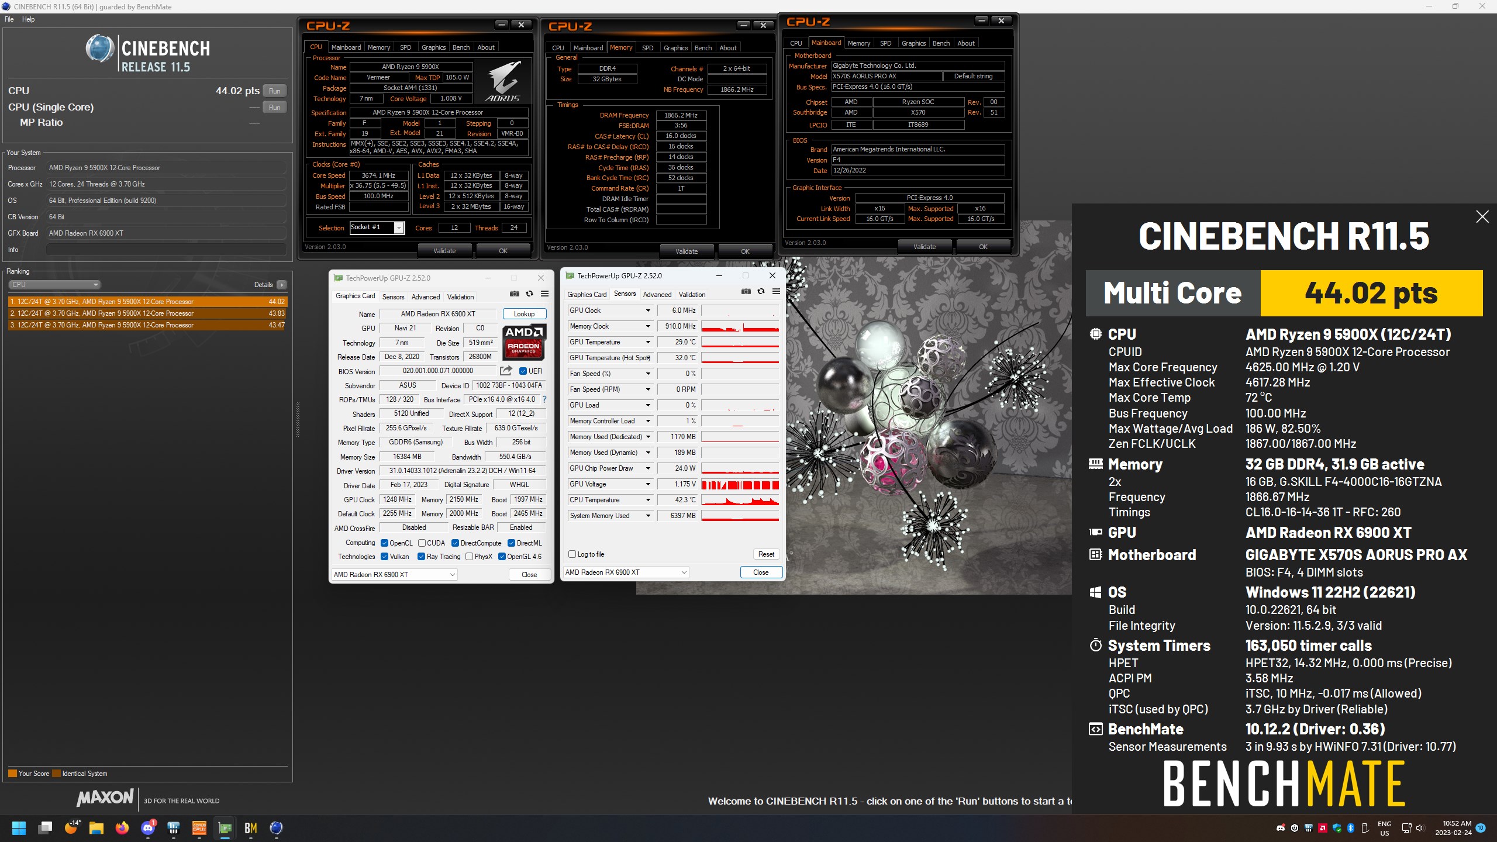Switch to Mainboard tab in first CPU-Z window
Image resolution: width=1497 pixels, height=842 pixels.
346,47
